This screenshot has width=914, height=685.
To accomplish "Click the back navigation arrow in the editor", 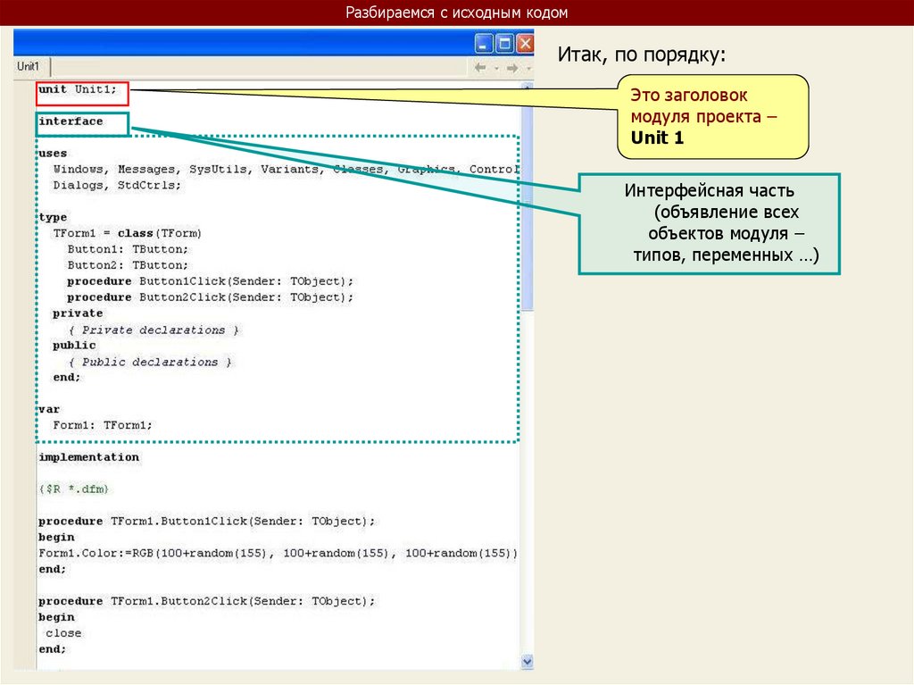I will 480,68.
